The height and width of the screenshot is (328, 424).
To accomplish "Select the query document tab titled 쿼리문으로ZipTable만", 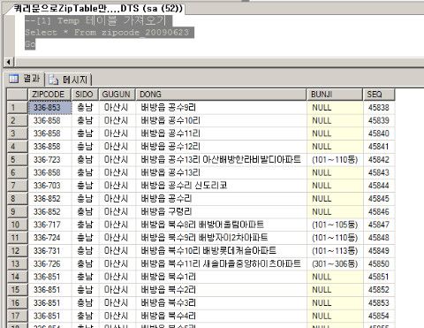I will coord(98,8).
